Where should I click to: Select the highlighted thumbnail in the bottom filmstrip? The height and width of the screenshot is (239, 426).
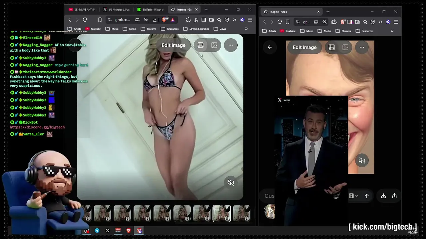point(222,213)
